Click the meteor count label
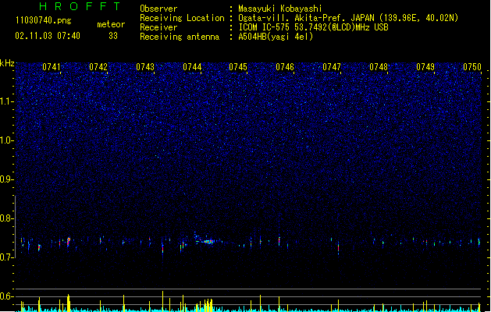Screen dimensions: 491x312 point(111,24)
